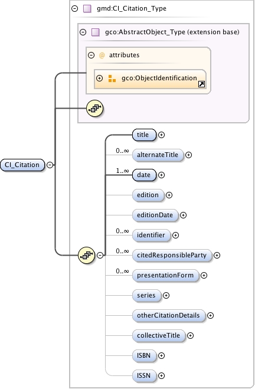Select the sequence compositor inside AbstractObject_Type box
Viewport: 255px width, 389px height.
click(95, 109)
